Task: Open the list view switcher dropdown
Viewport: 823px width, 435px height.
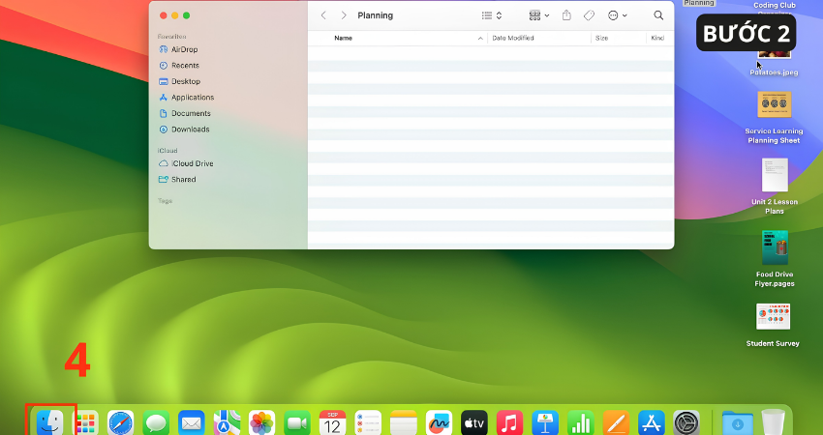Action: tap(492, 15)
